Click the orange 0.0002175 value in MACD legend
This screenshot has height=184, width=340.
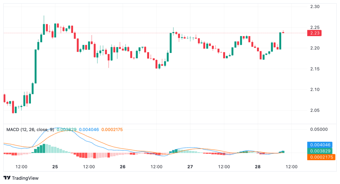pos(112,129)
